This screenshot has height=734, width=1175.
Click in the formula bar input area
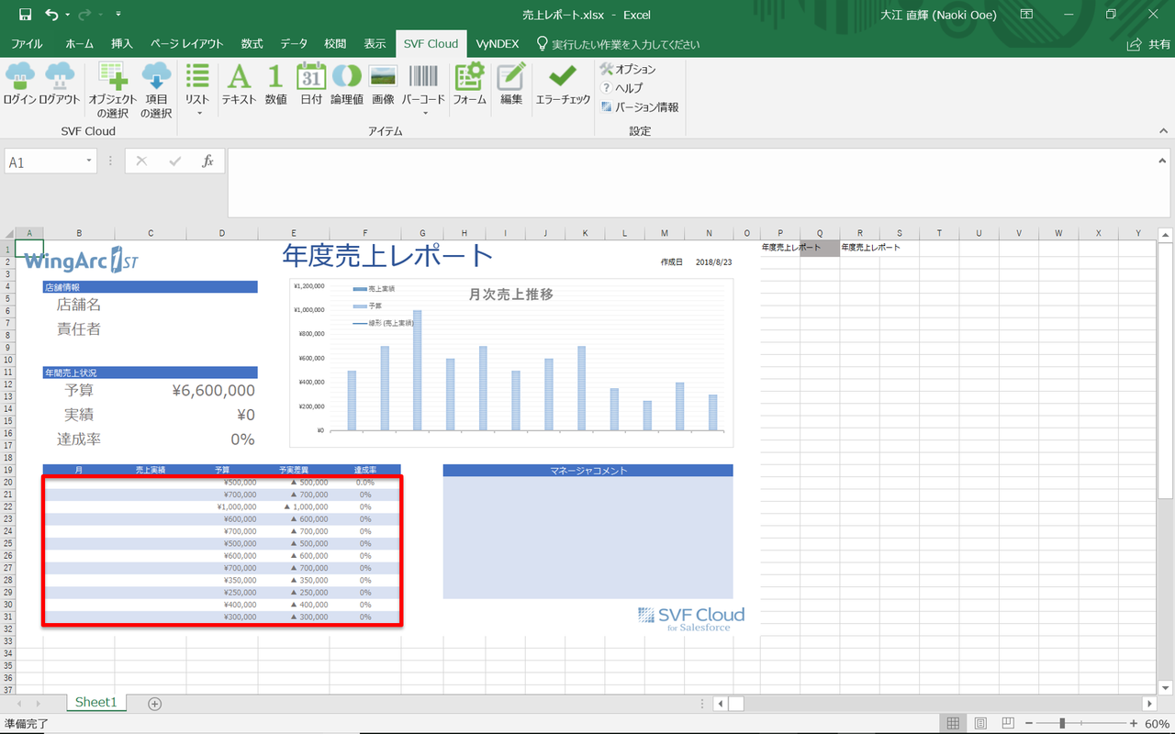691,183
